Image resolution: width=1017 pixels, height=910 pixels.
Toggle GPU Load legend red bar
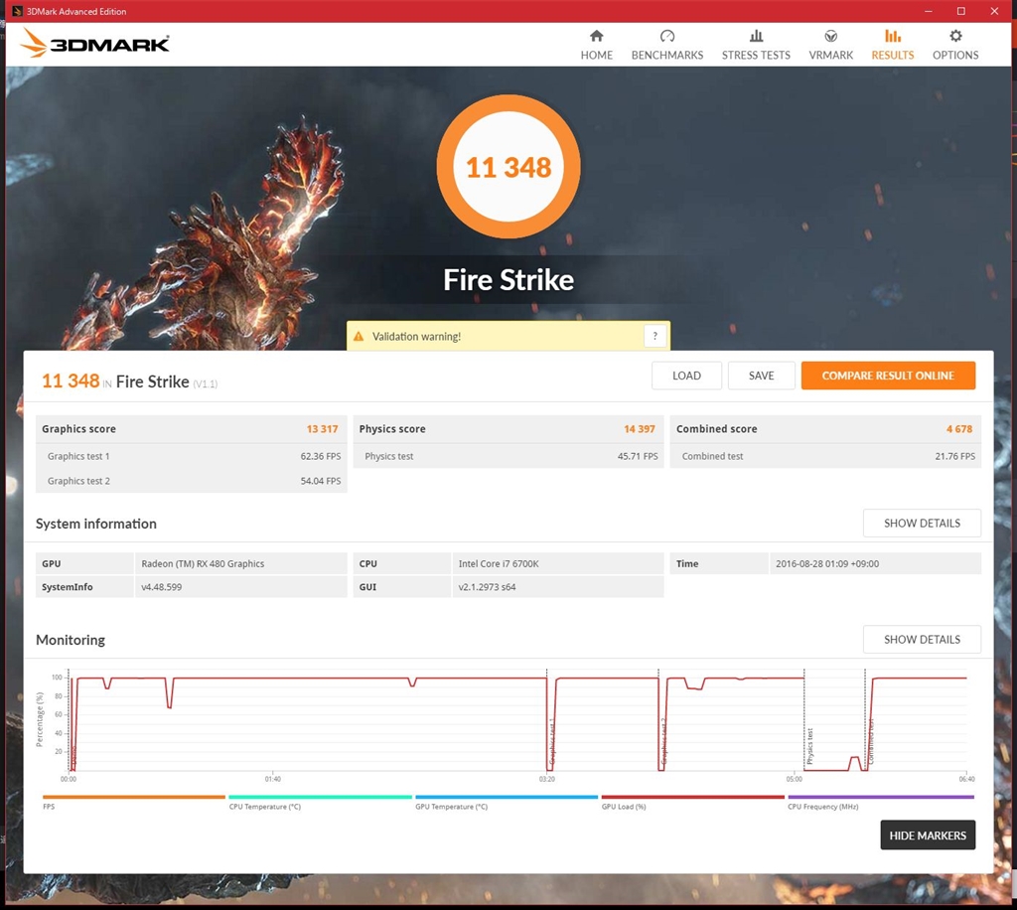click(x=692, y=797)
